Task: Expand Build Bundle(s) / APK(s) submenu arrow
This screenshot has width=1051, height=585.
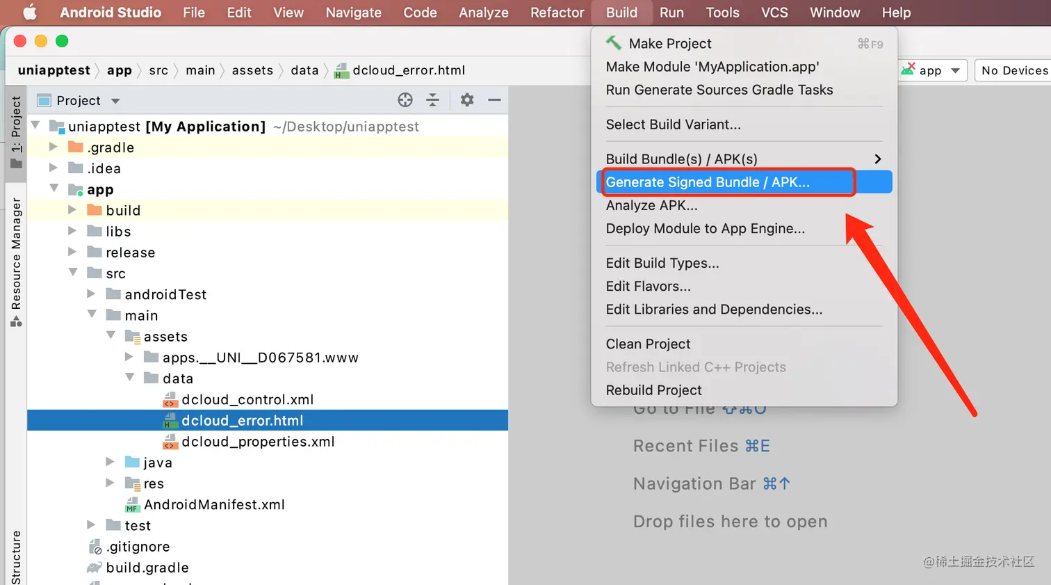Action: [878, 159]
